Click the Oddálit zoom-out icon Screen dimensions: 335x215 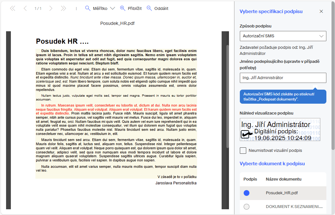[149, 8]
